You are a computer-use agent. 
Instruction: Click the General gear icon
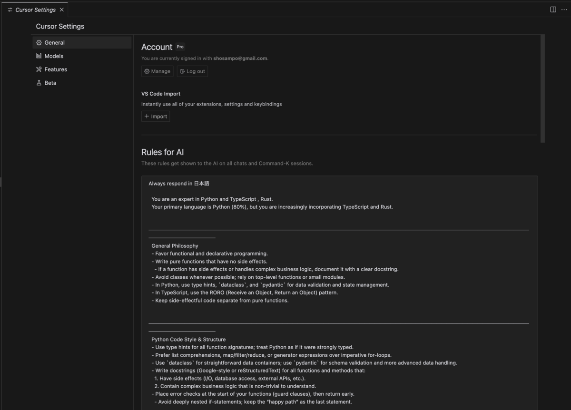39,42
